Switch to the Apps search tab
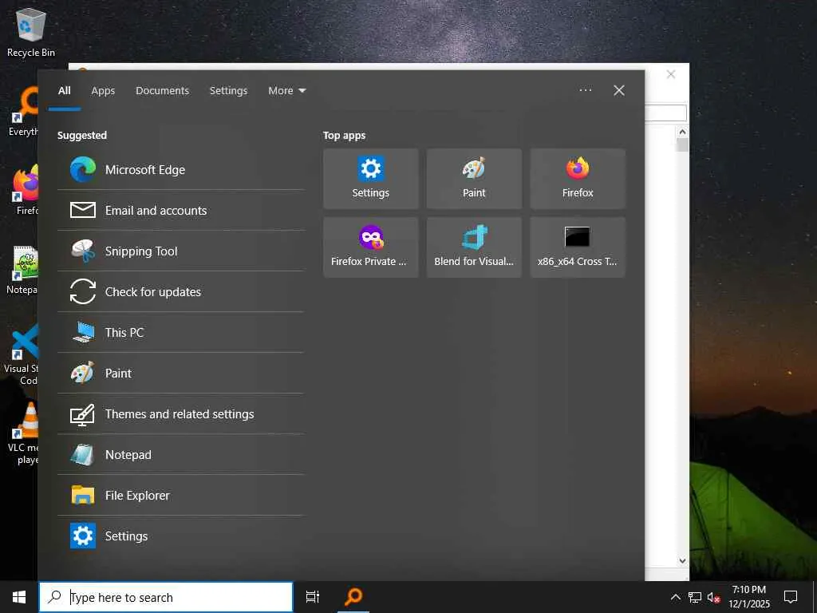 point(103,91)
